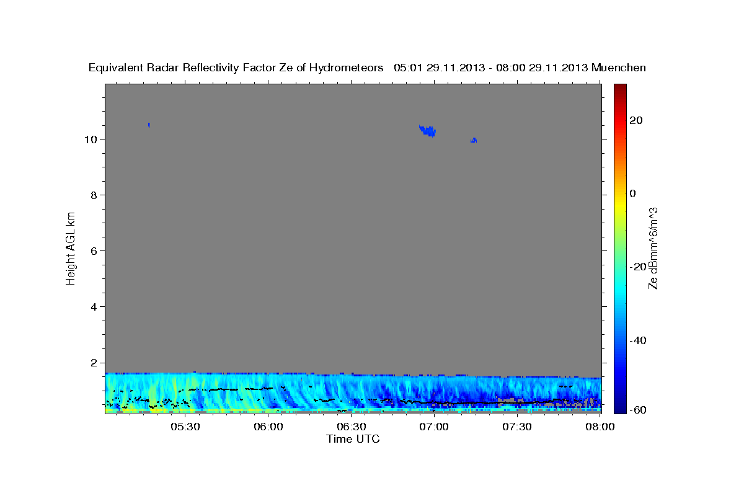Click the '06:00' time tick label

pos(268,427)
